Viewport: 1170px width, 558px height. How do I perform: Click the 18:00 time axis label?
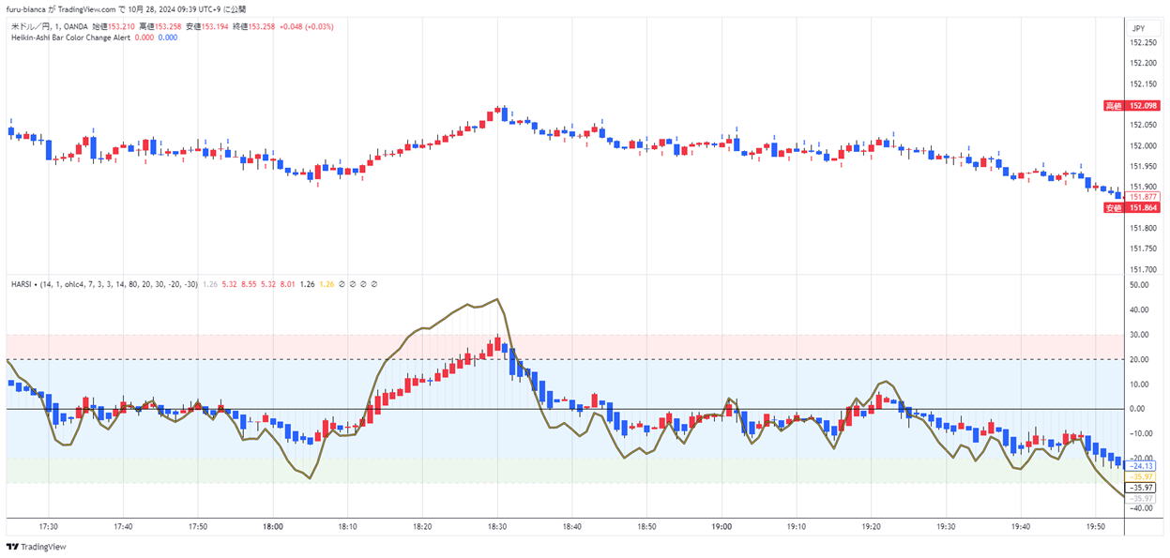coord(273,527)
